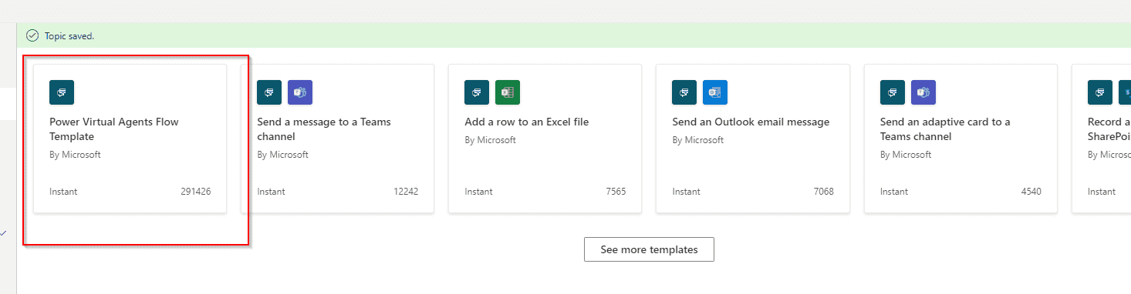Open the See more templates button
Screen dimensions: 1131x294
tap(649, 249)
